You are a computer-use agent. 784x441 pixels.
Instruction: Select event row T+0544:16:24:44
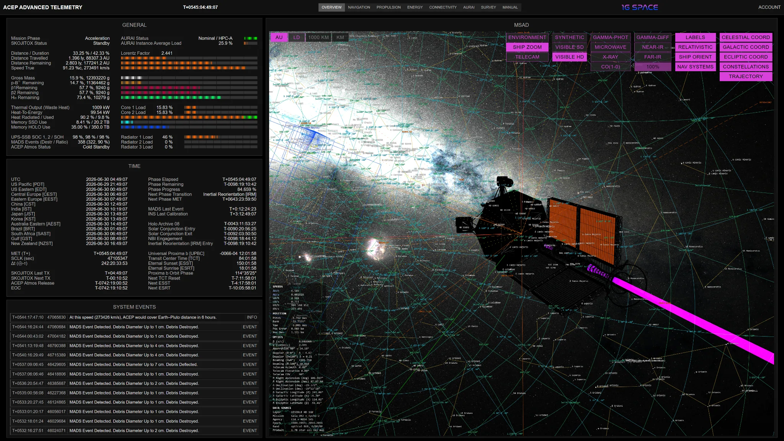(x=134, y=327)
